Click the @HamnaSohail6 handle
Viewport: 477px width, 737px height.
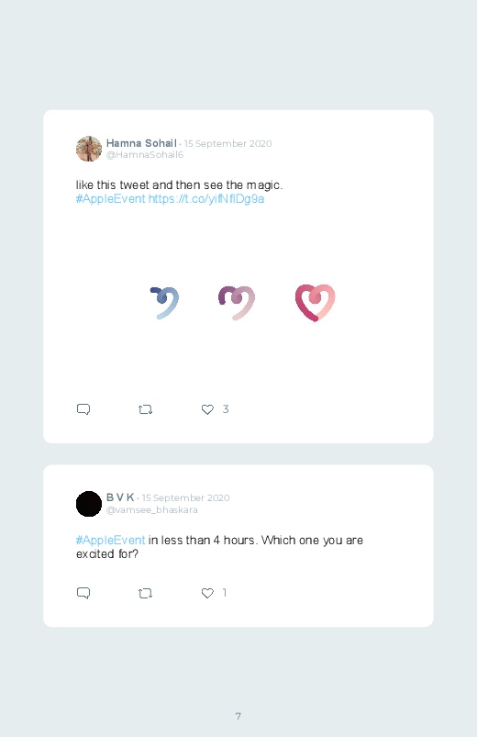[145, 154]
